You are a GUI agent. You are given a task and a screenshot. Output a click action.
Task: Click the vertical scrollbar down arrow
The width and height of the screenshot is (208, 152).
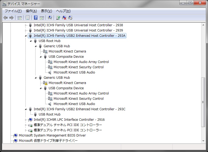click(x=203, y=140)
